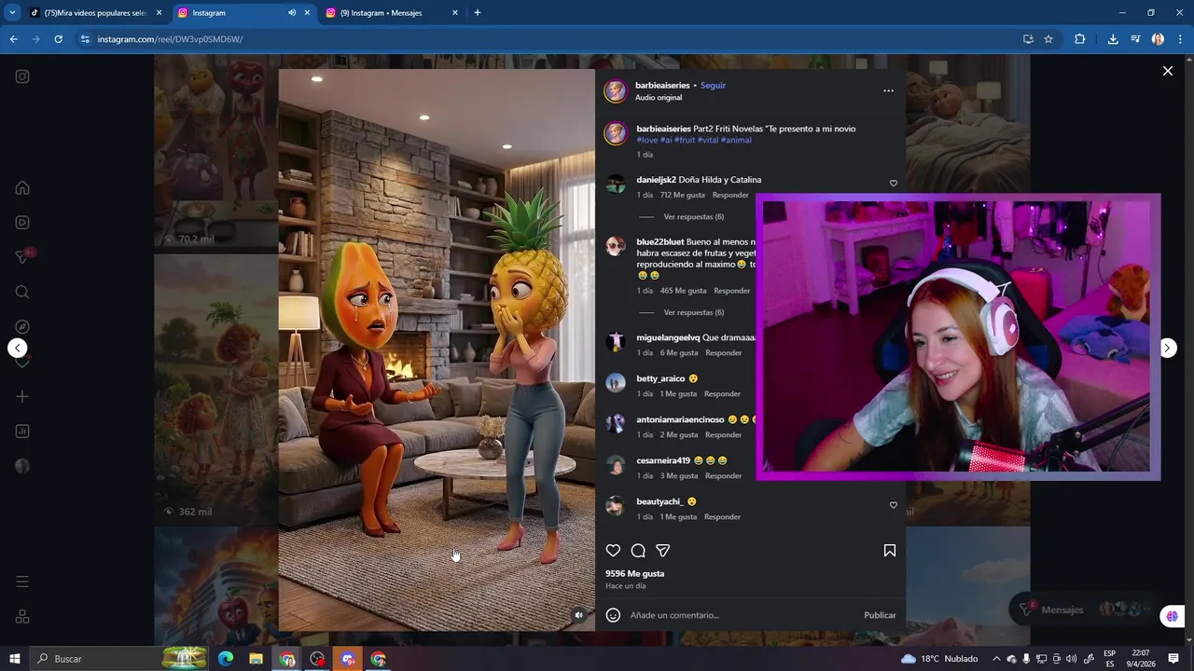Open a new browser tab
The height and width of the screenshot is (671, 1194).
click(478, 13)
